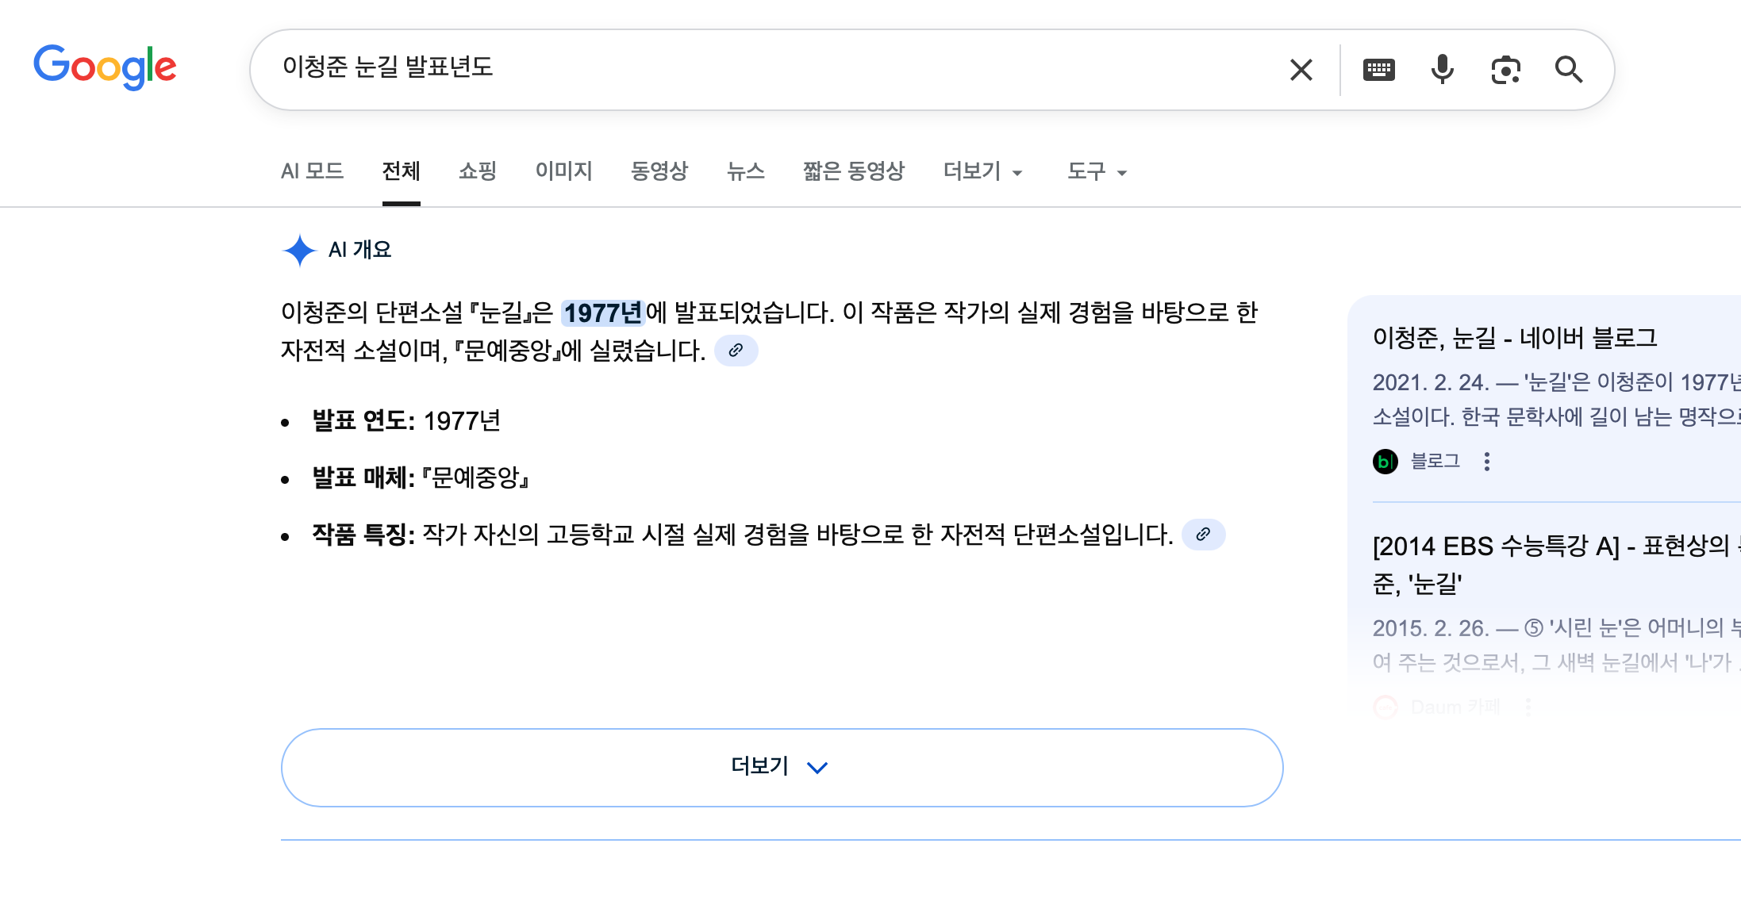1741x901 pixels.
Task: Click the AI 개요 sparkle icon
Action: [x=299, y=251]
